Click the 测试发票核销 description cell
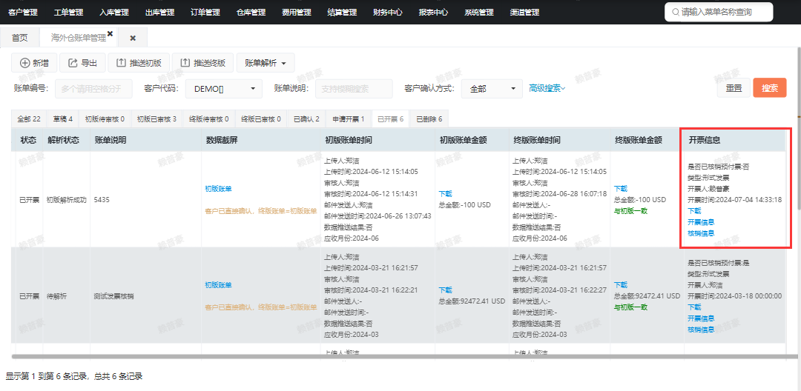Viewport: 801px width, 391px height. [x=146, y=295]
